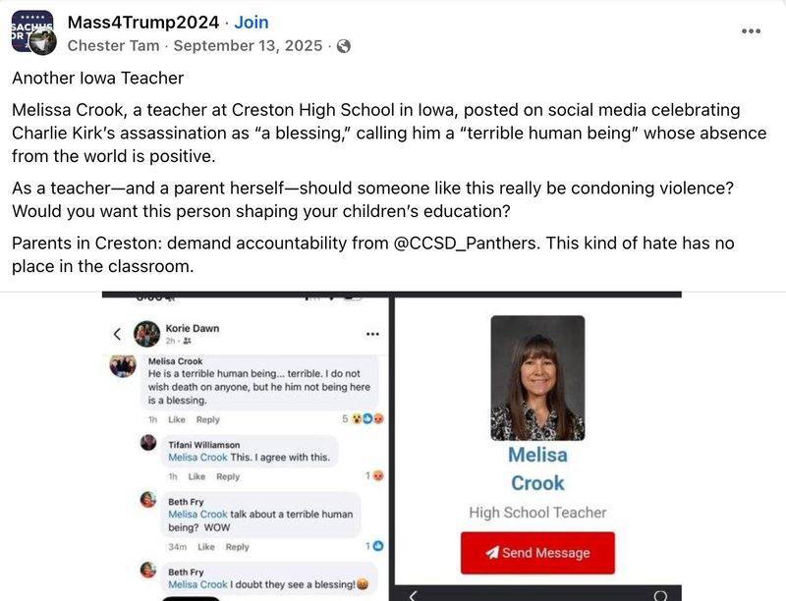The height and width of the screenshot is (601, 786).
Task: Click the back chevron beside Korie Dawn
Action: (119, 332)
